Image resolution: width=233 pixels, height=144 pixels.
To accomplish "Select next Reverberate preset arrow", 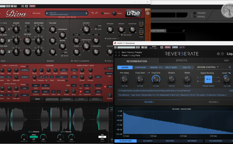I will coord(119,55).
